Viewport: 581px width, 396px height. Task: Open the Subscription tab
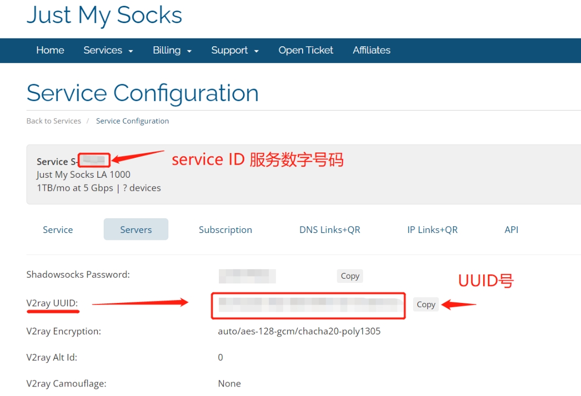225,230
